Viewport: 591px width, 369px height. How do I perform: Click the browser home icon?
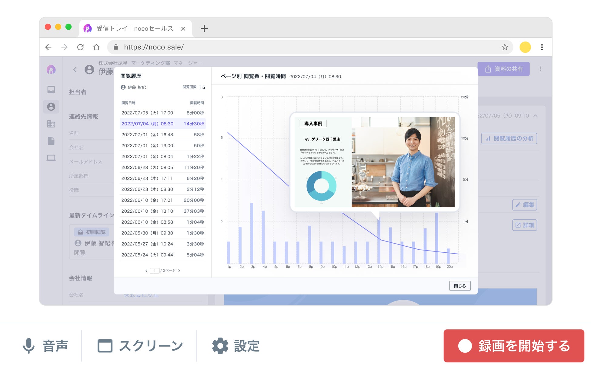coord(96,47)
